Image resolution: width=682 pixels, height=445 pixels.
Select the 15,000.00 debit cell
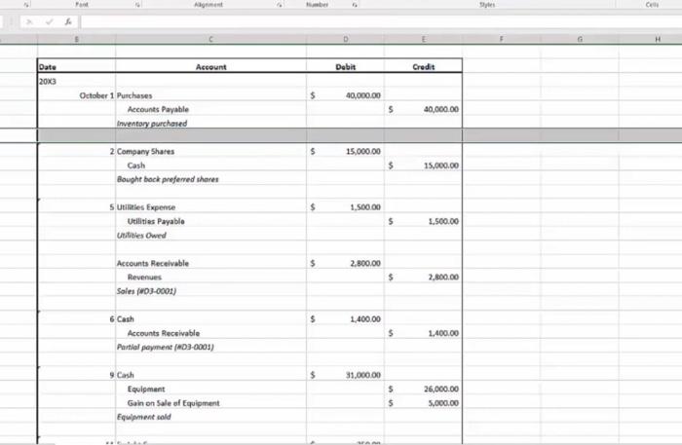point(345,151)
